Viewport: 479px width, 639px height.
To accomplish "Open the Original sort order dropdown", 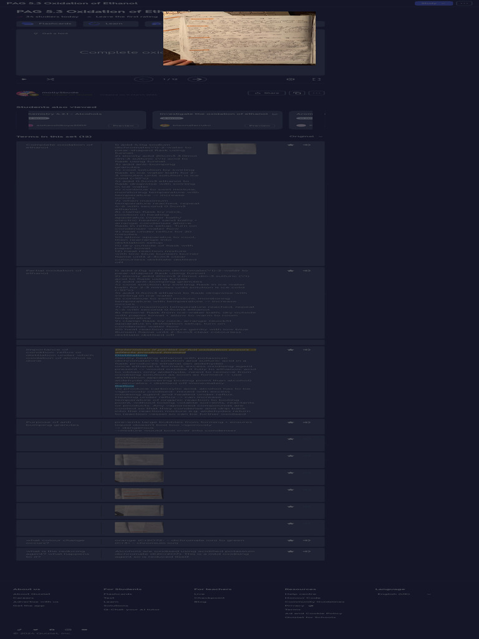I will (306, 136).
